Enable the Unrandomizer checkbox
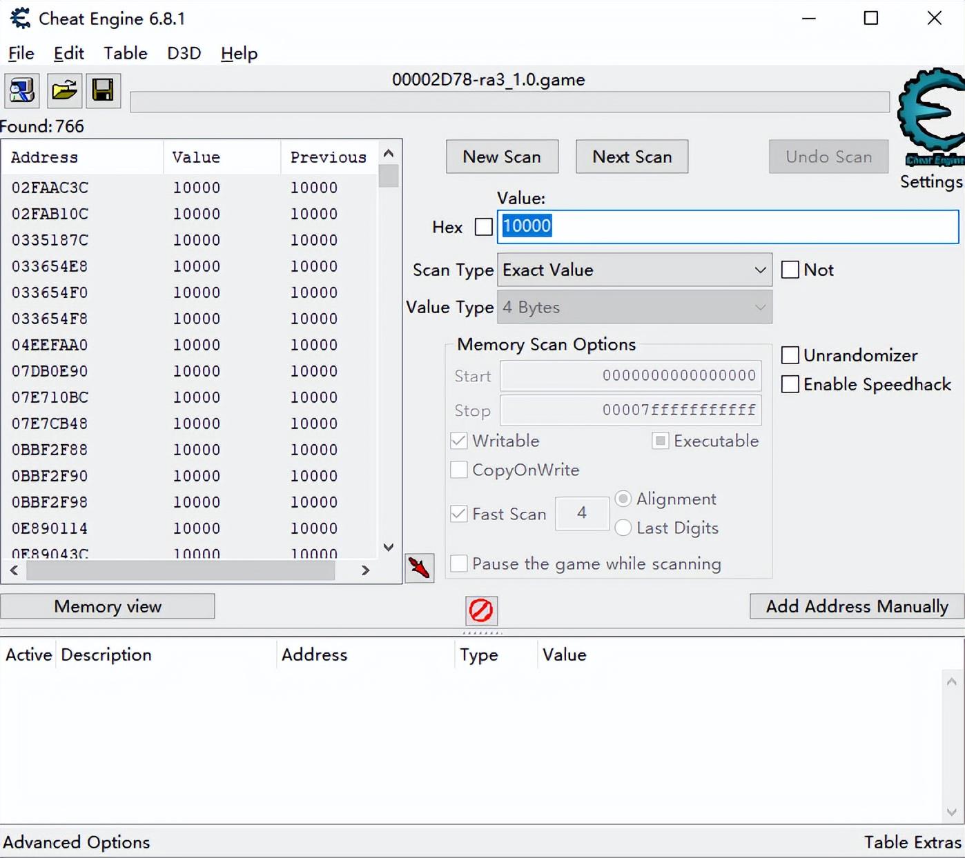 tap(790, 355)
